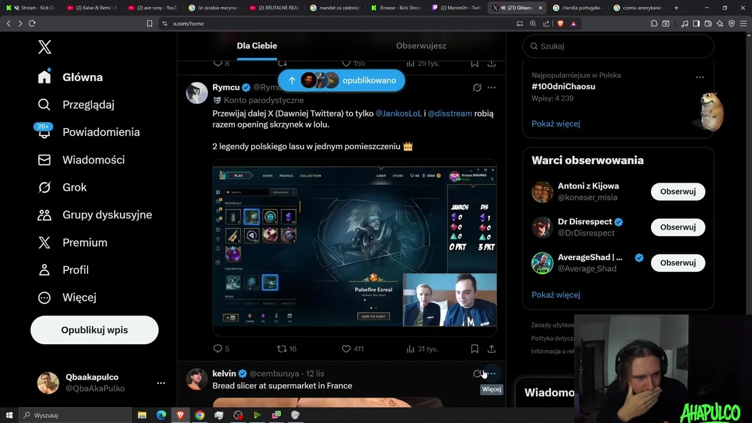Click Windows Wyszukaj search box
Image resolution: width=752 pixels, height=423 pixels.
pyautogui.click(x=75, y=415)
